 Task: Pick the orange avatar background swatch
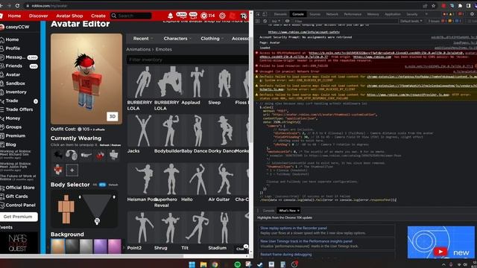pyautogui.click(x=58, y=246)
